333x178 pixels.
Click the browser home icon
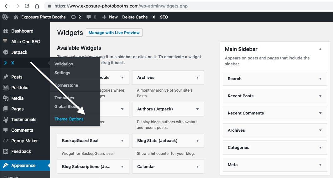coord(37,6)
